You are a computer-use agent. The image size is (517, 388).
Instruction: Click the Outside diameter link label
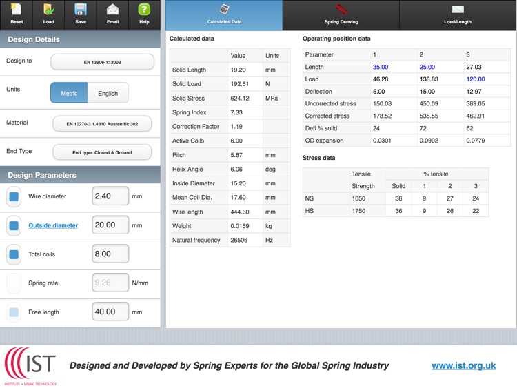(53, 225)
